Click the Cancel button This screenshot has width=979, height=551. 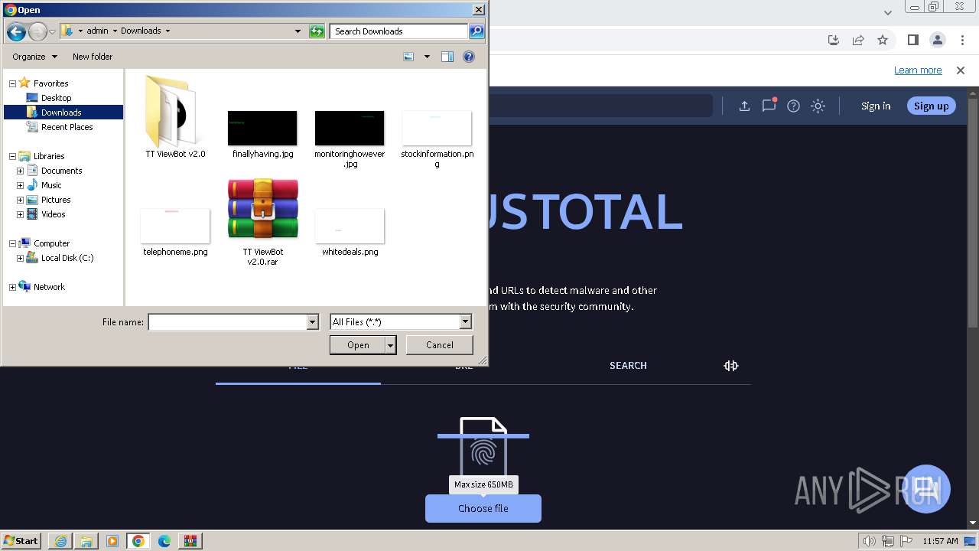click(x=439, y=345)
